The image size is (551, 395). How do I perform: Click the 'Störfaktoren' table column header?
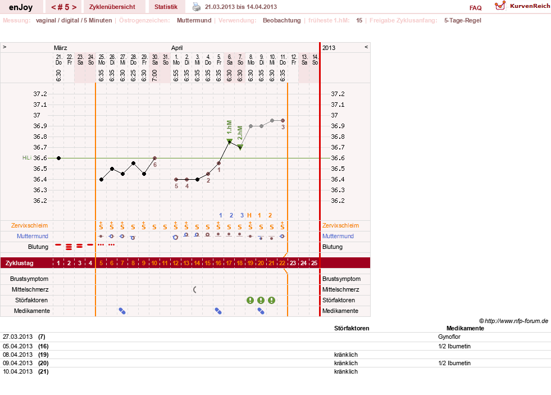coord(352,328)
